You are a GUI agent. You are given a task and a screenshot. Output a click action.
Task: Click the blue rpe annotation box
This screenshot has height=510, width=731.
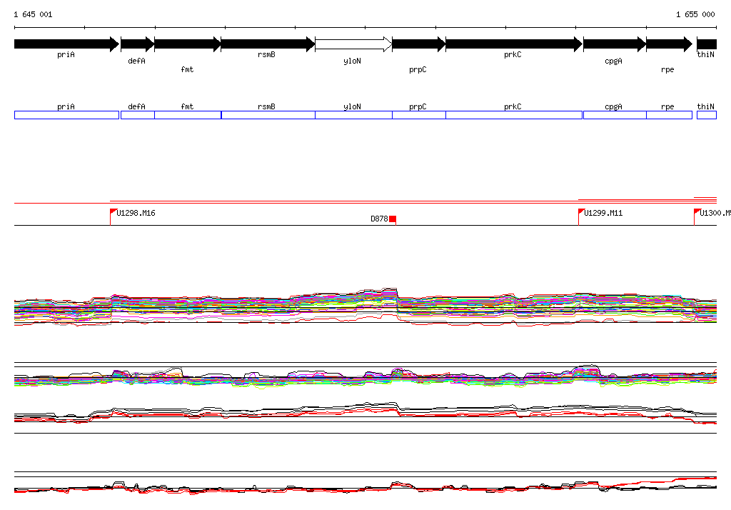[x=669, y=115]
